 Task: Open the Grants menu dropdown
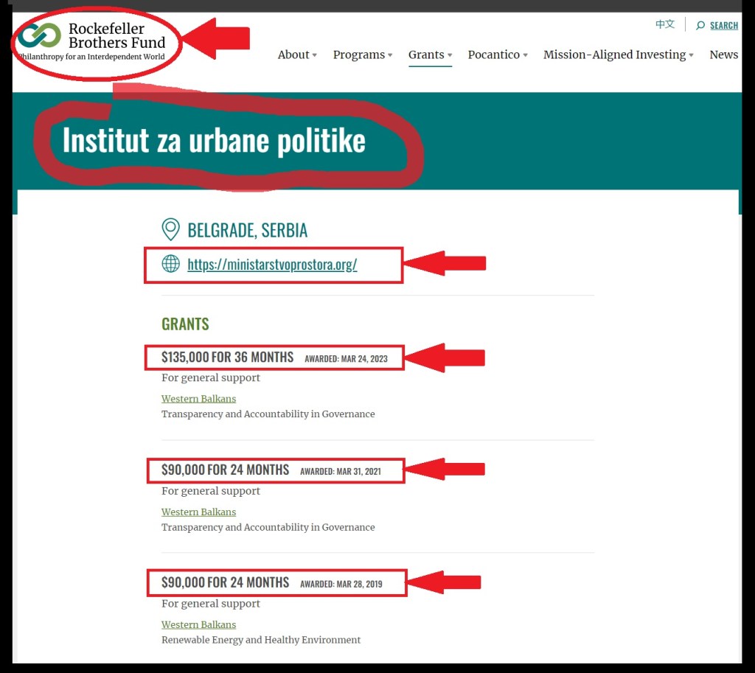[430, 55]
